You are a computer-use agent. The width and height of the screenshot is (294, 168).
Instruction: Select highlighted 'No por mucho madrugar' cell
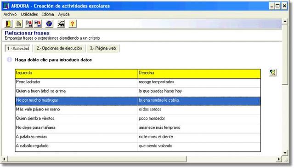pyautogui.click(x=77, y=101)
